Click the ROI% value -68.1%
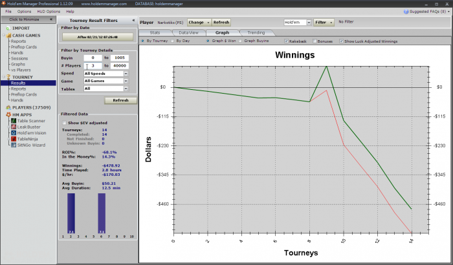This screenshot has width=453, height=265. [109, 152]
